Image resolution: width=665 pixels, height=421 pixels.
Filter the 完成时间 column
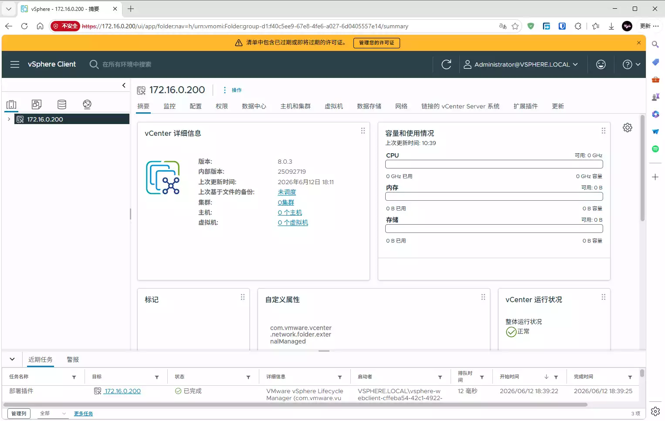[630, 377]
